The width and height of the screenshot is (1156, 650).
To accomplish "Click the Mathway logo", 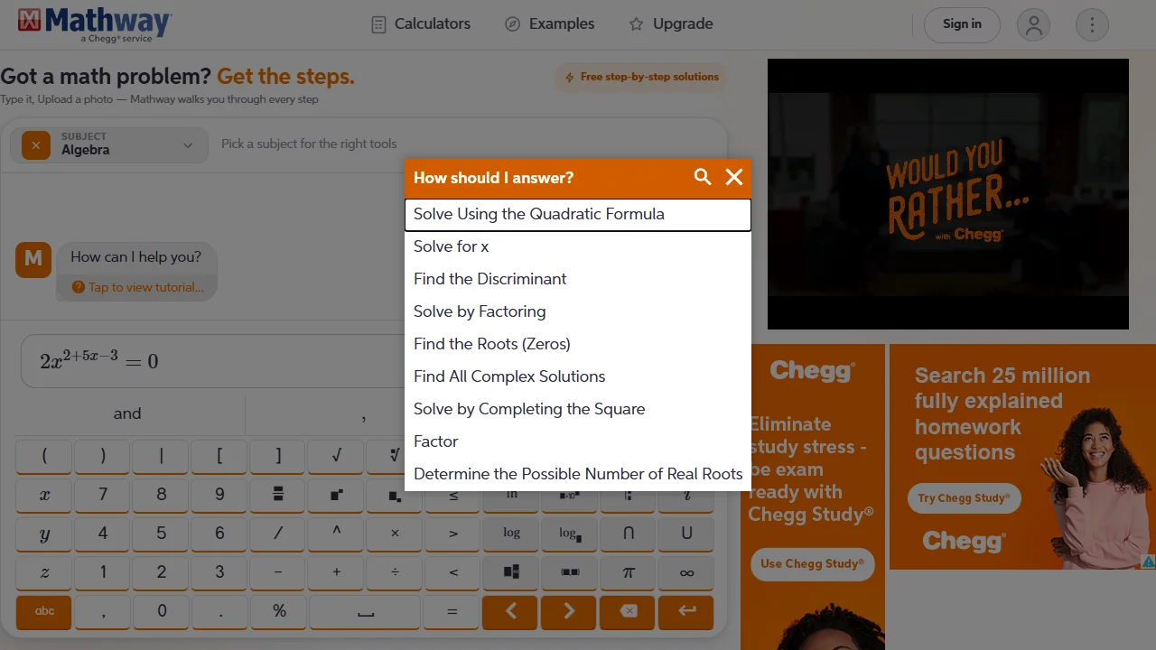I will click(95, 24).
